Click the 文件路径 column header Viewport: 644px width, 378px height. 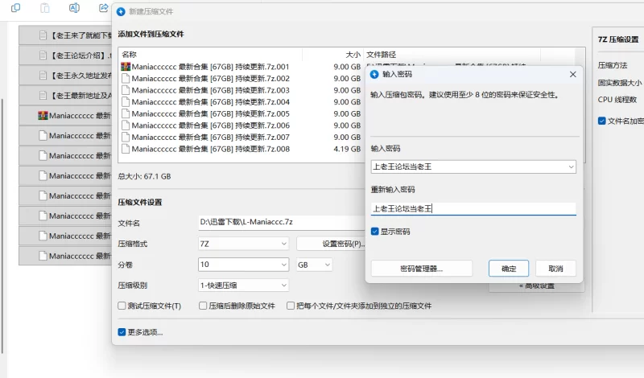[381, 55]
